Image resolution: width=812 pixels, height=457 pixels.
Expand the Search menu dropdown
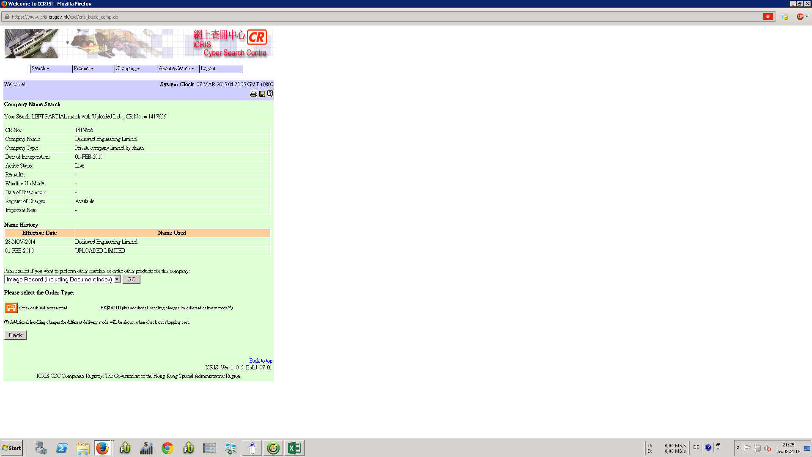[41, 69]
